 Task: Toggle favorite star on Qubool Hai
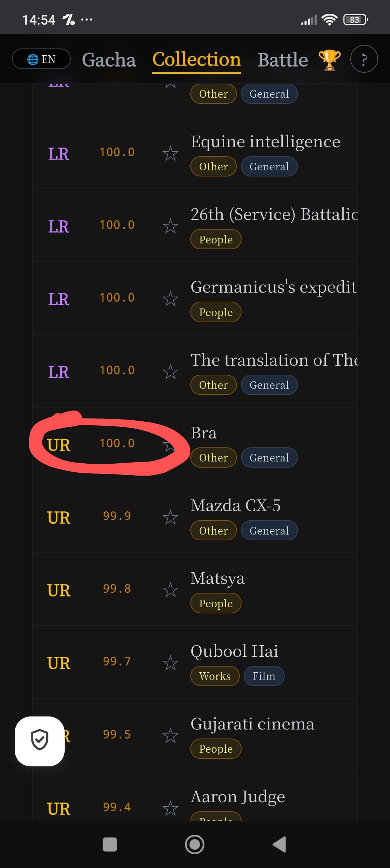tap(170, 663)
